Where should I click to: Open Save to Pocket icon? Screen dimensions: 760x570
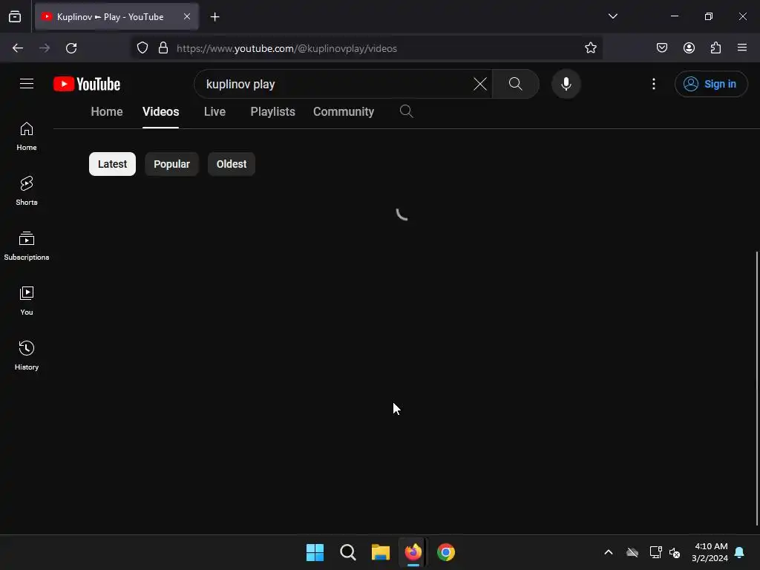pyautogui.click(x=662, y=48)
